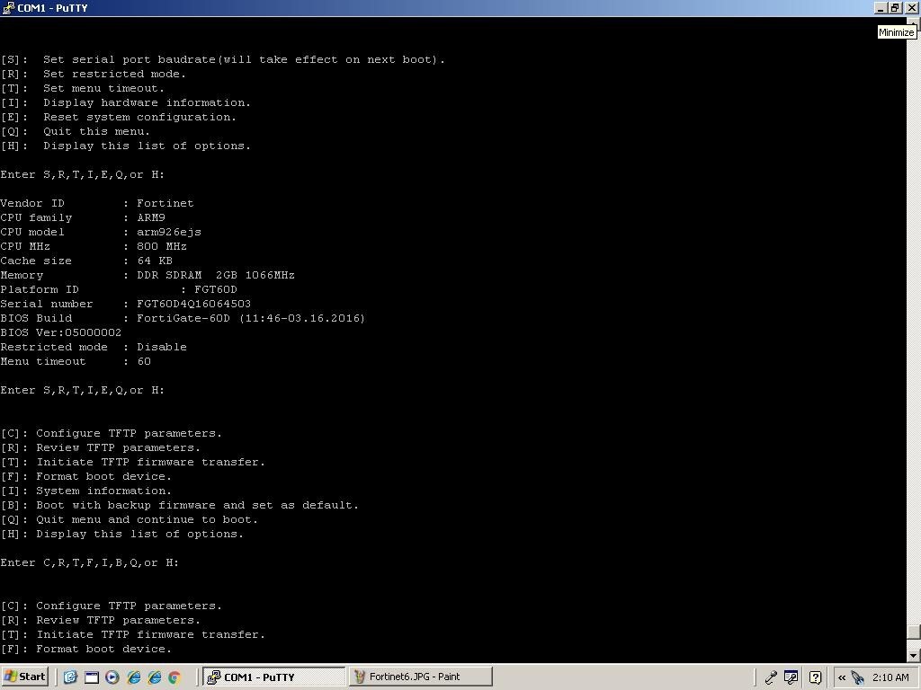Open the Start menu
The image size is (921, 690).
click(24, 677)
